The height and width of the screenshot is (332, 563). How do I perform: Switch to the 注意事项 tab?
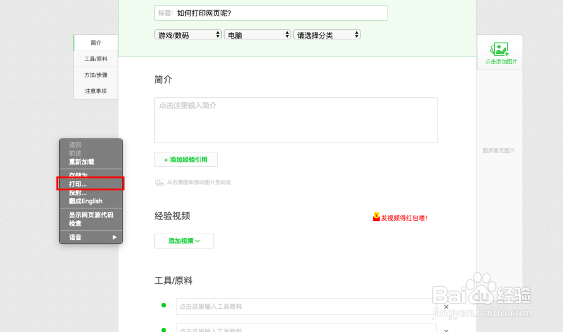click(x=95, y=90)
